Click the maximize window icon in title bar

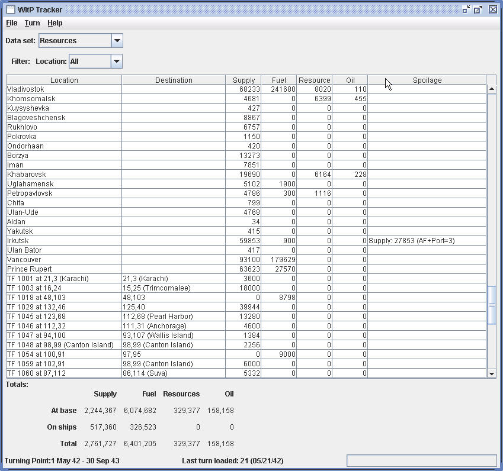(478, 9)
